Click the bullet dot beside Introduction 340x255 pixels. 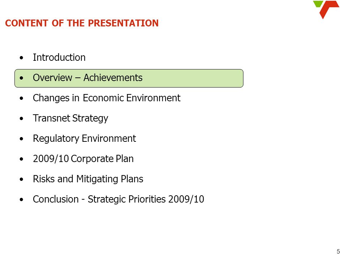pos(21,58)
